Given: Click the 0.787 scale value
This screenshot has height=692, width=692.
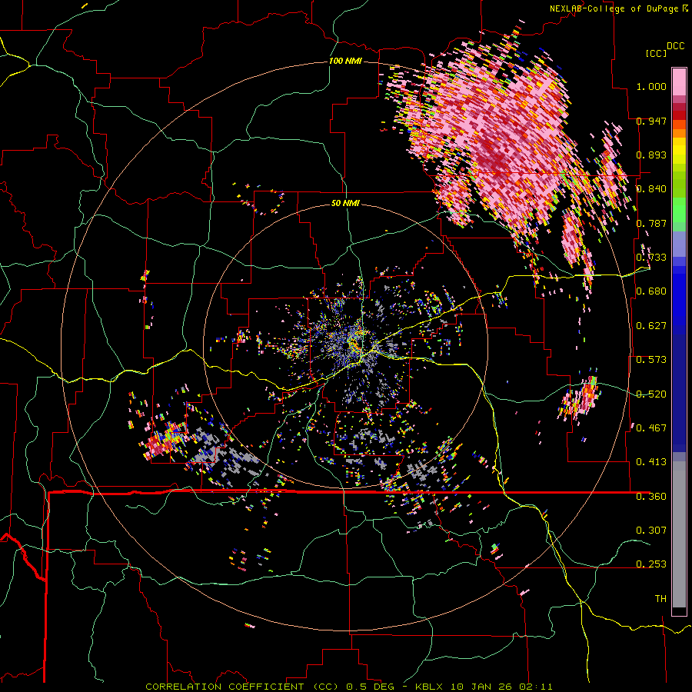Looking at the screenshot, I should coord(651,223).
